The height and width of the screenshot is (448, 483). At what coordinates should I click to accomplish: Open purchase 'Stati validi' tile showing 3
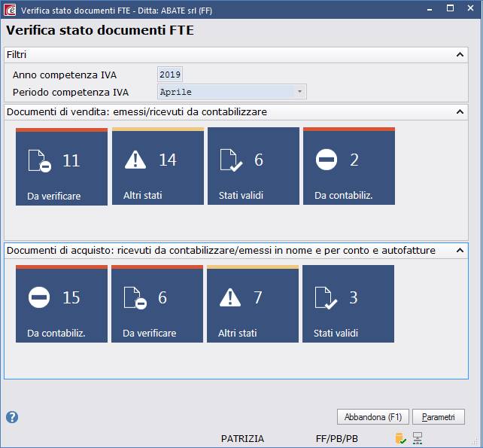tap(348, 304)
